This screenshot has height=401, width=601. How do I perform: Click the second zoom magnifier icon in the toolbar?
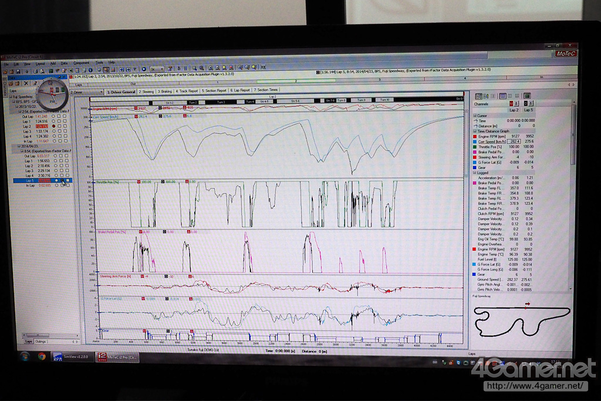(202, 69)
